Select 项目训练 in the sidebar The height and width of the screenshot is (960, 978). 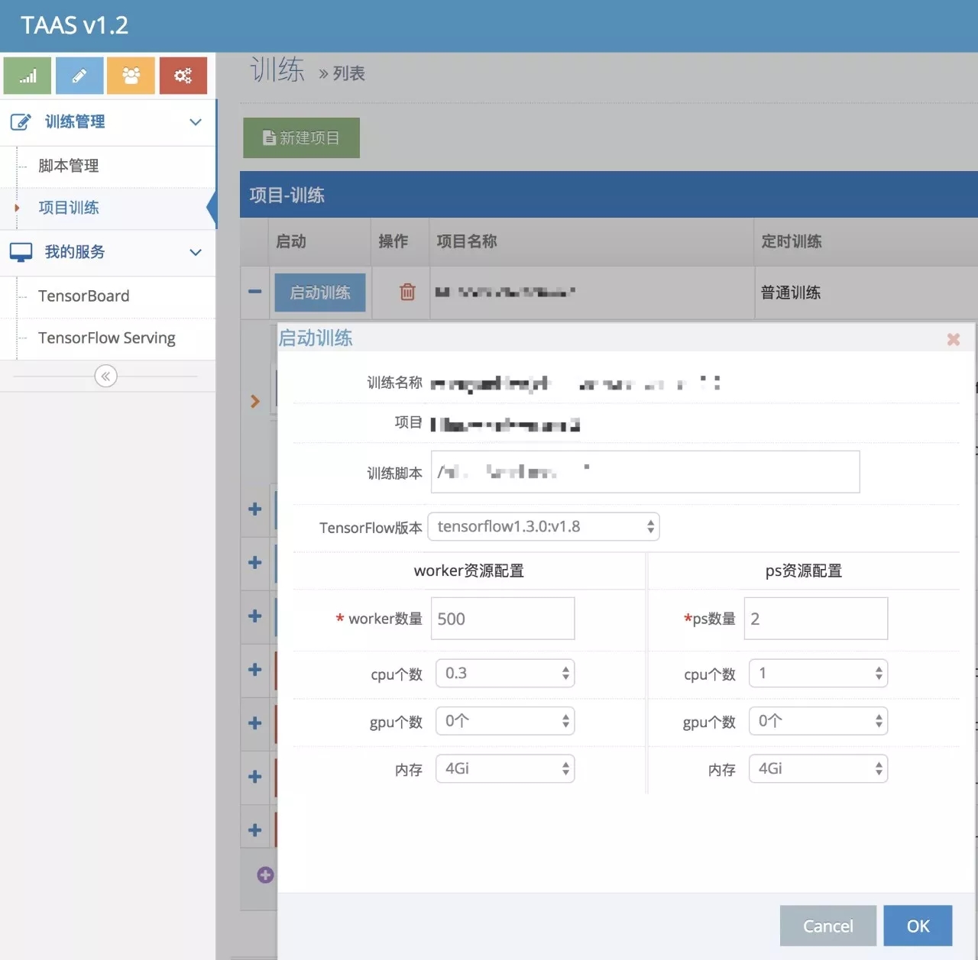pyautogui.click(x=69, y=208)
